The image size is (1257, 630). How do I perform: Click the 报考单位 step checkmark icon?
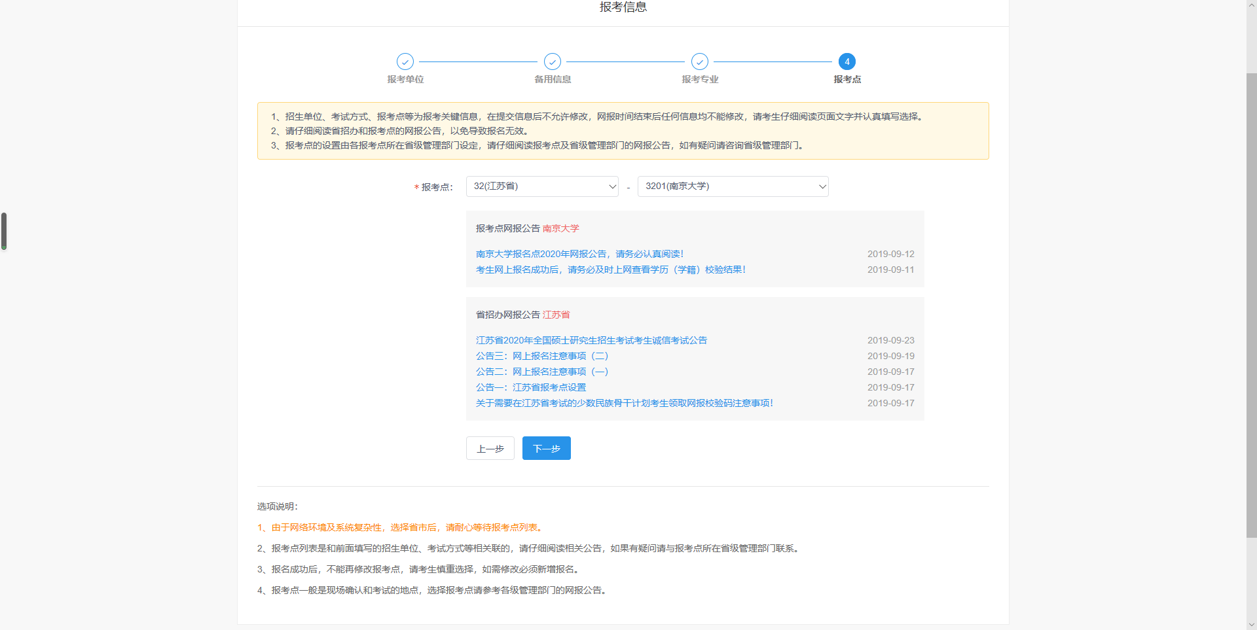click(x=405, y=61)
